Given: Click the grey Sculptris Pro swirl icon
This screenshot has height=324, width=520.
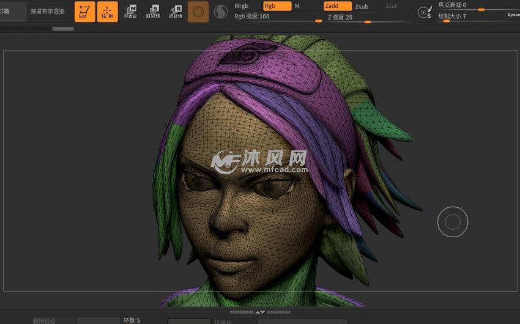Looking at the screenshot, I should click(220, 12).
